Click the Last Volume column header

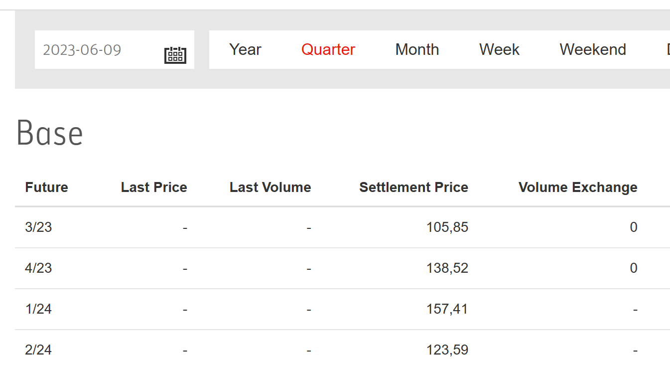pos(270,187)
